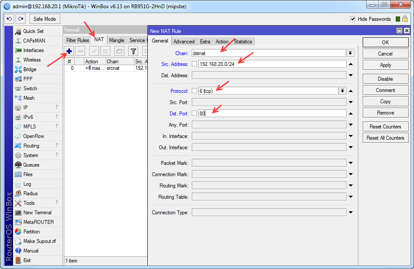Click into the Src. Address input field
The width and height of the screenshot is (414, 269).
coord(272,64)
